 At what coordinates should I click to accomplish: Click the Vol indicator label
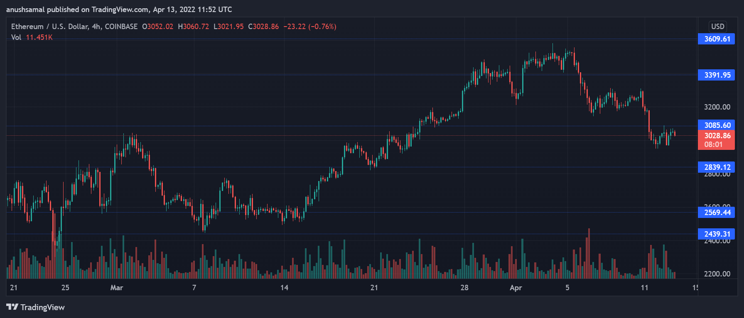[x=16, y=37]
